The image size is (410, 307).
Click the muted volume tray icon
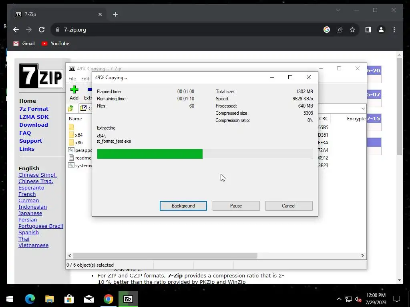pos(358,299)
